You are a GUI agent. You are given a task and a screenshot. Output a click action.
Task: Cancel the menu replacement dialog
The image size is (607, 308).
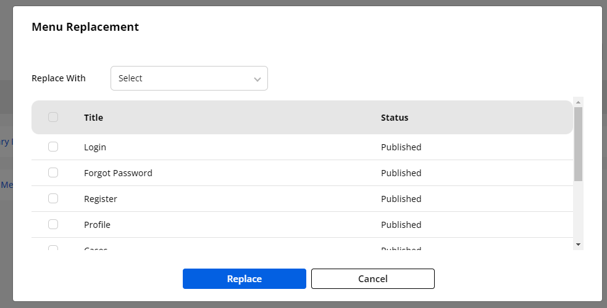(372, 278)
